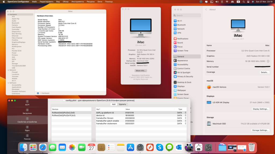Select Graphics/Displays in the Hardware tree

(19, 42)
